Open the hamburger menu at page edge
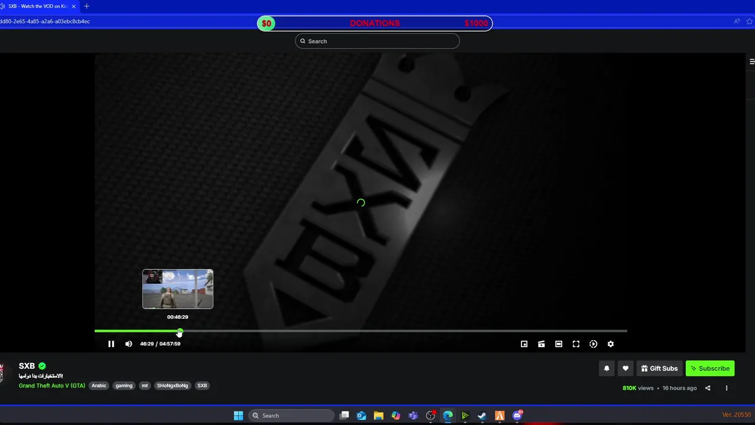755x425 pixels. tap(751, 61)
